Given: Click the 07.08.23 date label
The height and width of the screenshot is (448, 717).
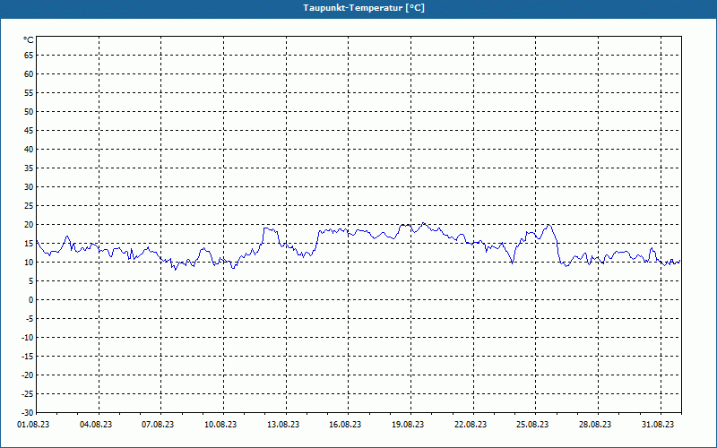Looking at the screenshot, I should tap(158, 425).
